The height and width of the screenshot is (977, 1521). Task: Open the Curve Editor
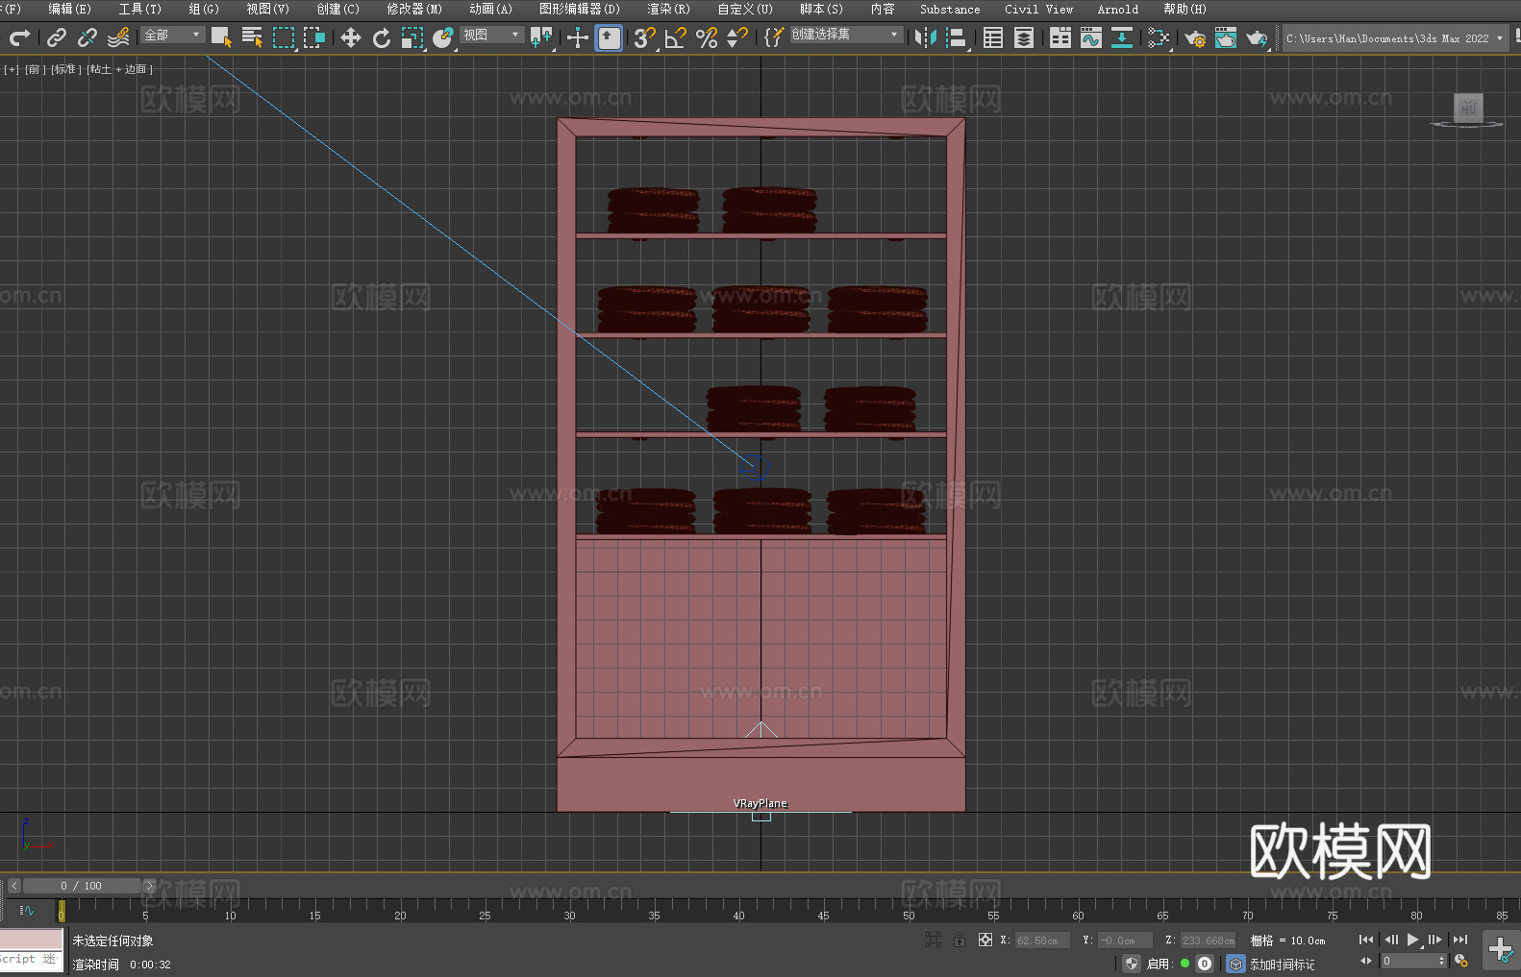point(1091,37)
